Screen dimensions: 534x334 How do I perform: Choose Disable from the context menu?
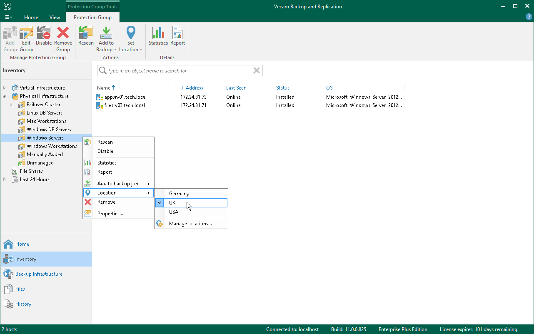(119, 151)
